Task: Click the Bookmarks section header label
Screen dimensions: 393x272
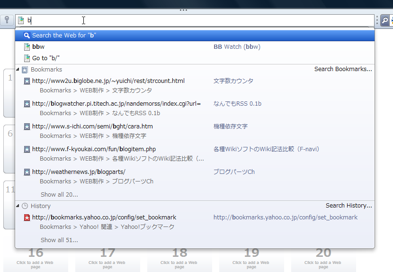Action: pos(46,70)
